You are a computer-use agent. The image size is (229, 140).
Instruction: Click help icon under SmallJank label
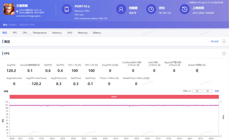pos(138,65)
